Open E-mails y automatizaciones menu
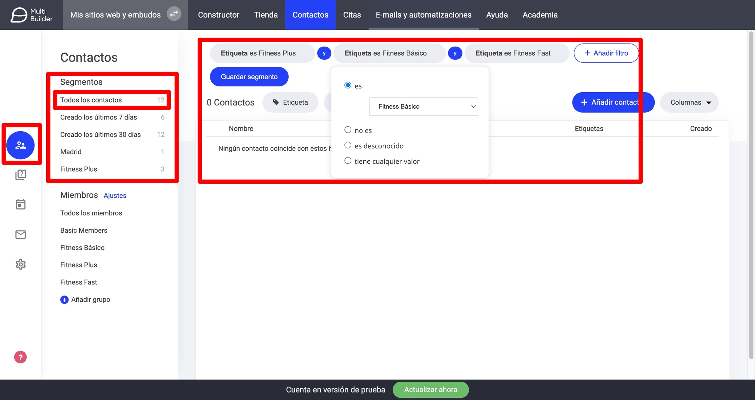 tap(423, 15)
